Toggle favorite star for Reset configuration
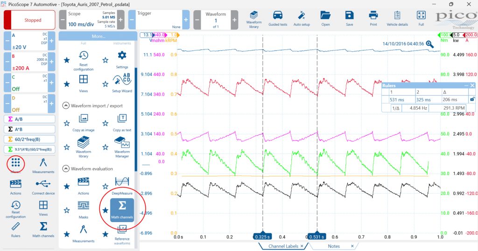Viewport: 478px width, 251px height. 66,60
